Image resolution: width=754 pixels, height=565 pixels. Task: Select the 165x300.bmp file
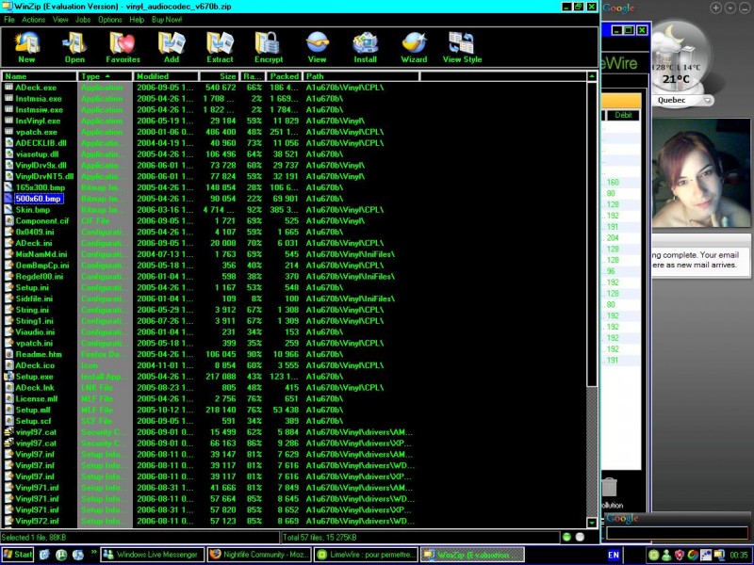40,187
